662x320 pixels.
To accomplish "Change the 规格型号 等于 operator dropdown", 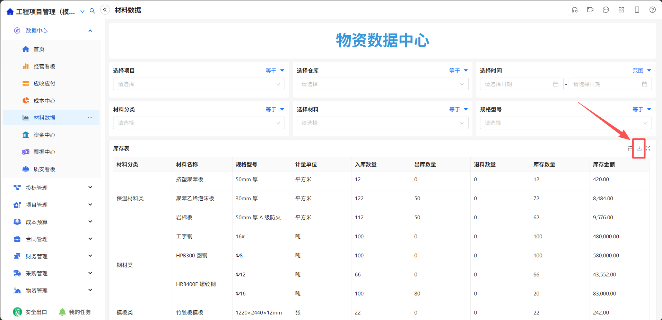I will coord(642,109).
